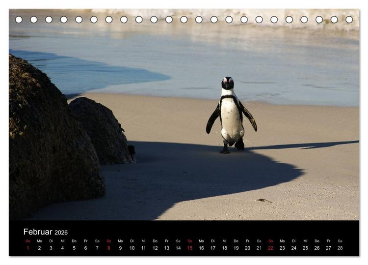
Task: Select day 8 on the calendar strip
Action: click(108, 248)
